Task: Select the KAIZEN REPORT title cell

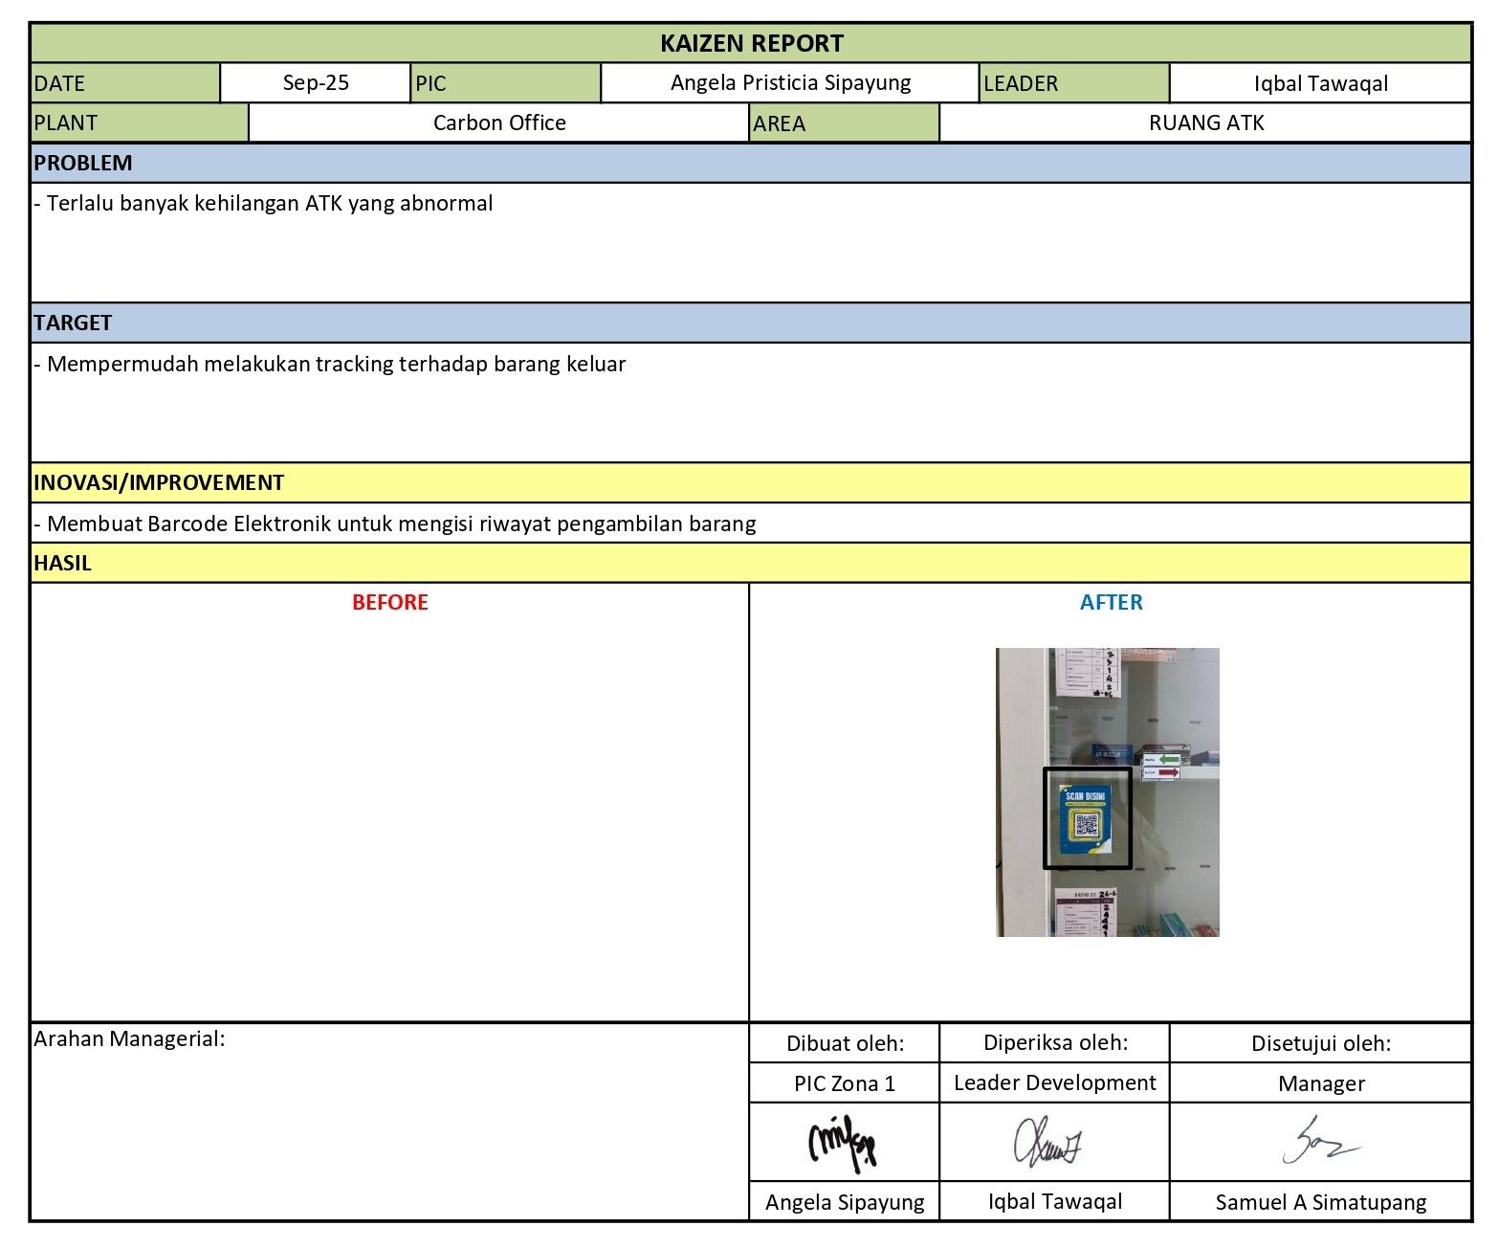Action: pyautogui.click(x=751, y=43)
